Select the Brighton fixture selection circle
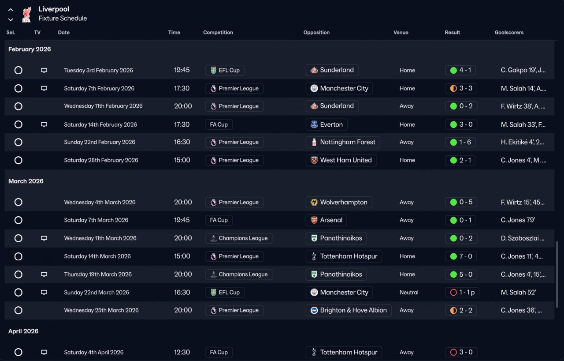564x361 pixels. [x=19, y=310]
